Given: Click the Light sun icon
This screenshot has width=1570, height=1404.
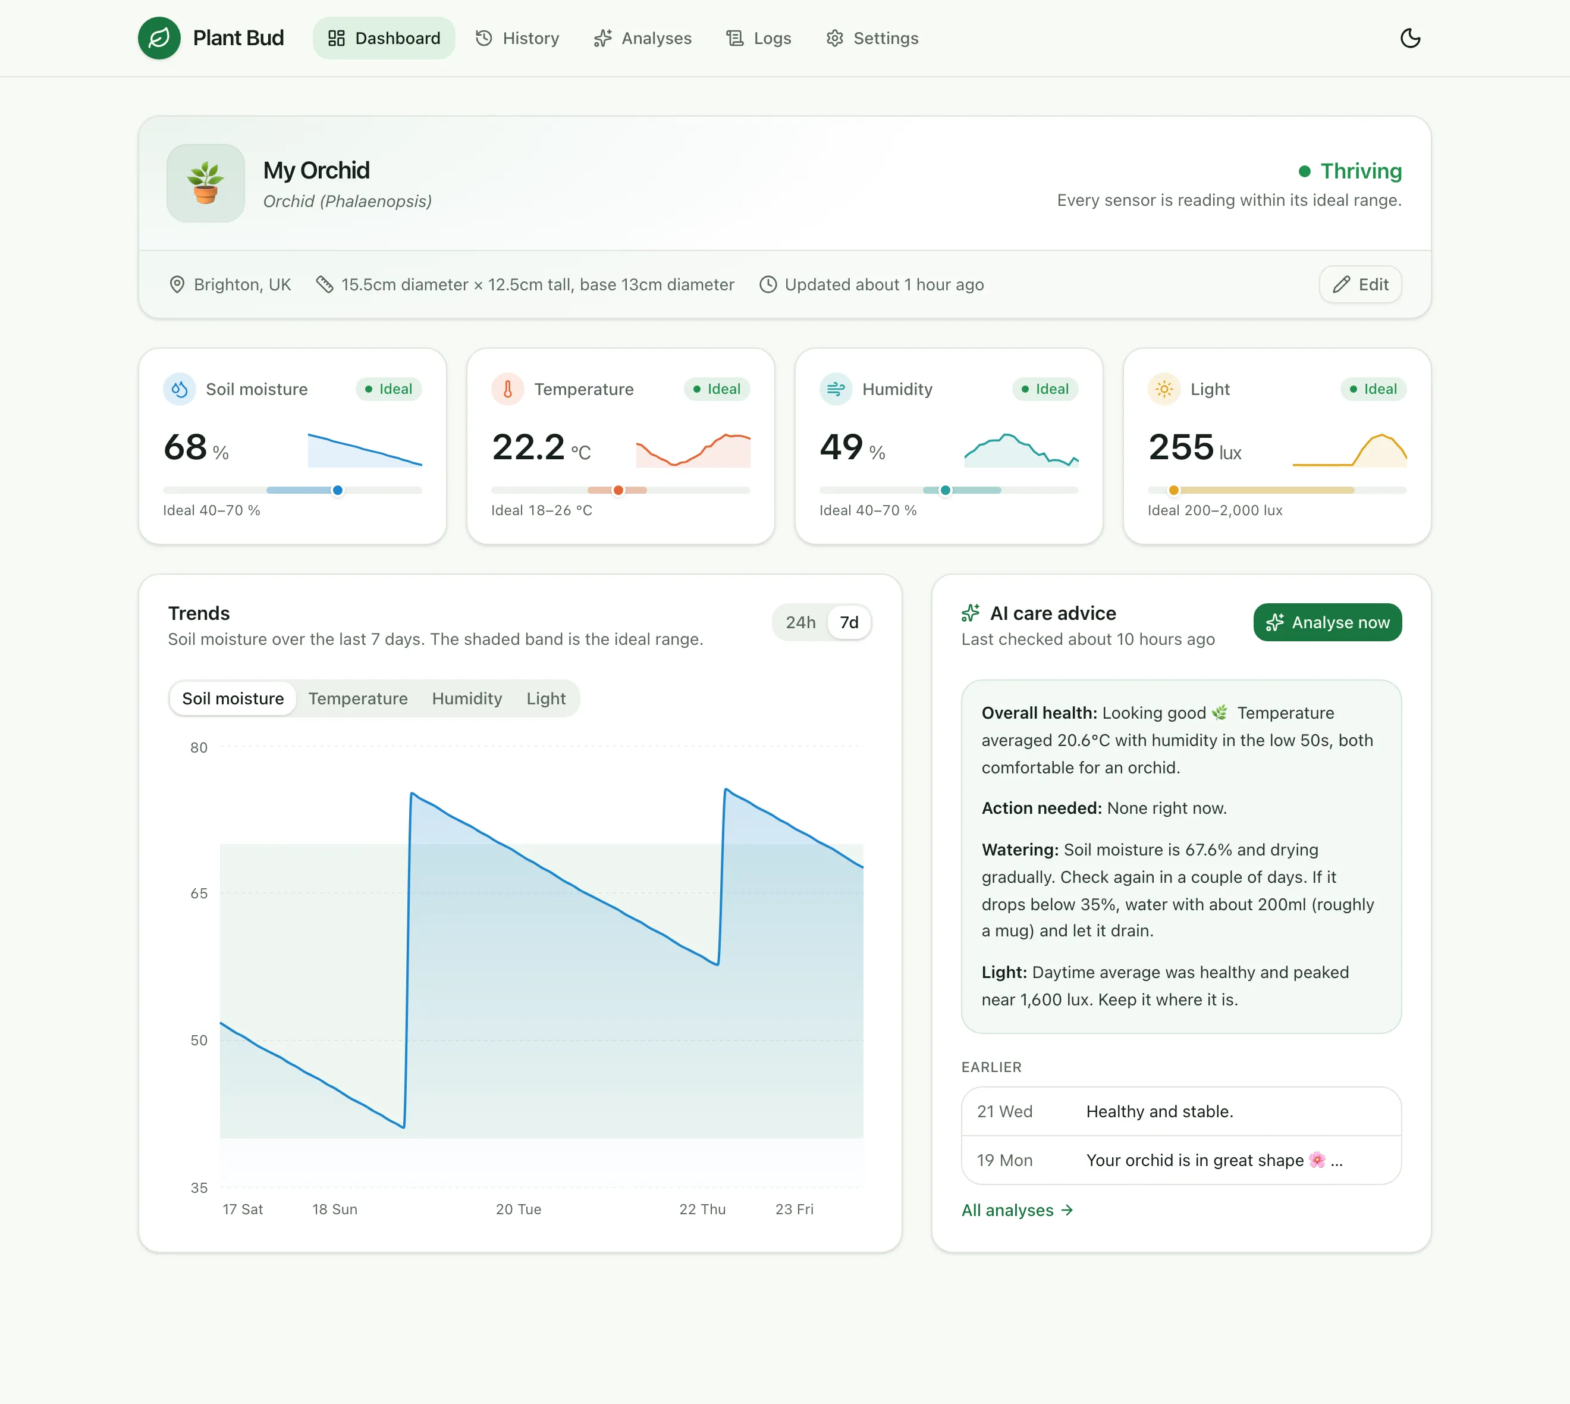Looking at the screenshot, I should 1164,389.
